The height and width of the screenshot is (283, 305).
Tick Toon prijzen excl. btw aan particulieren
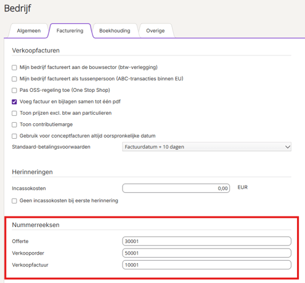click(x=14, y=113)
